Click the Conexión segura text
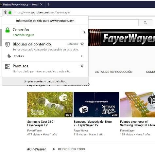155x155 pixels. 23,35
